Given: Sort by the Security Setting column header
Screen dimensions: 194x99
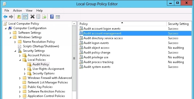Looking at the screenshot, I should [179, 24].
